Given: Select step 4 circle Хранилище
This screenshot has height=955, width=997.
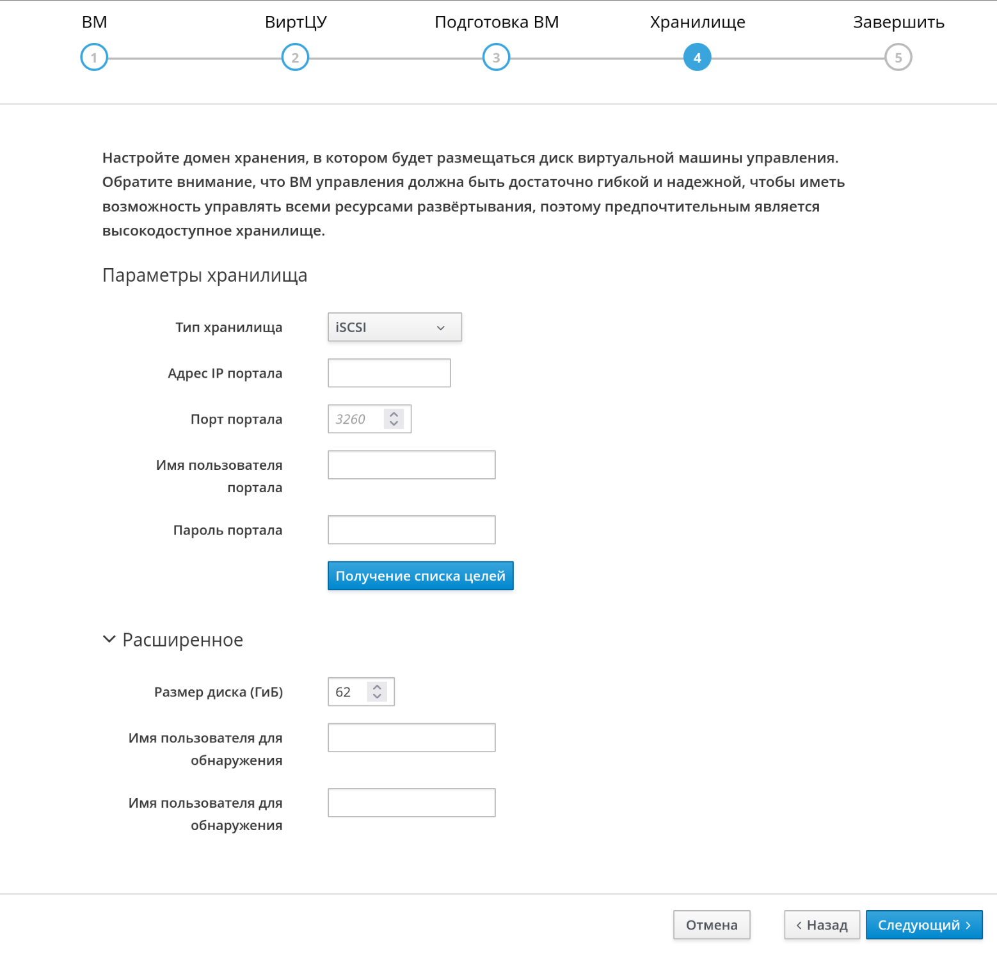Looking at the screenshot, I should [697, 58].
